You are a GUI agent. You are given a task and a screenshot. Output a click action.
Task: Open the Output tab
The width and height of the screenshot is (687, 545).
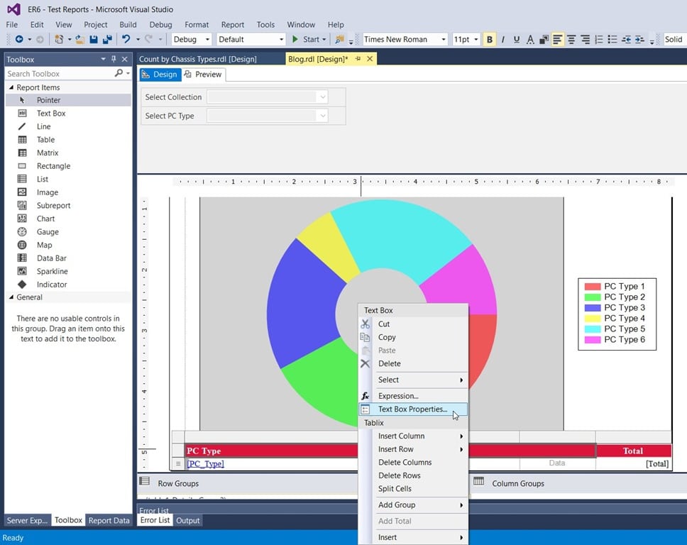tap(187, 520)
